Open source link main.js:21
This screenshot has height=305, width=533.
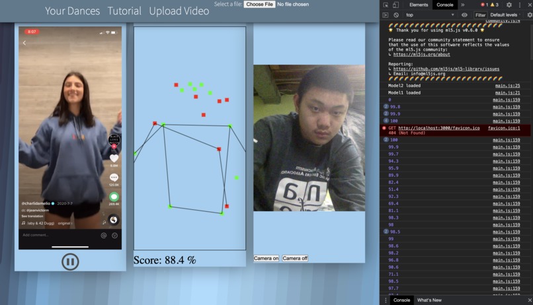(x=507, y=92)
